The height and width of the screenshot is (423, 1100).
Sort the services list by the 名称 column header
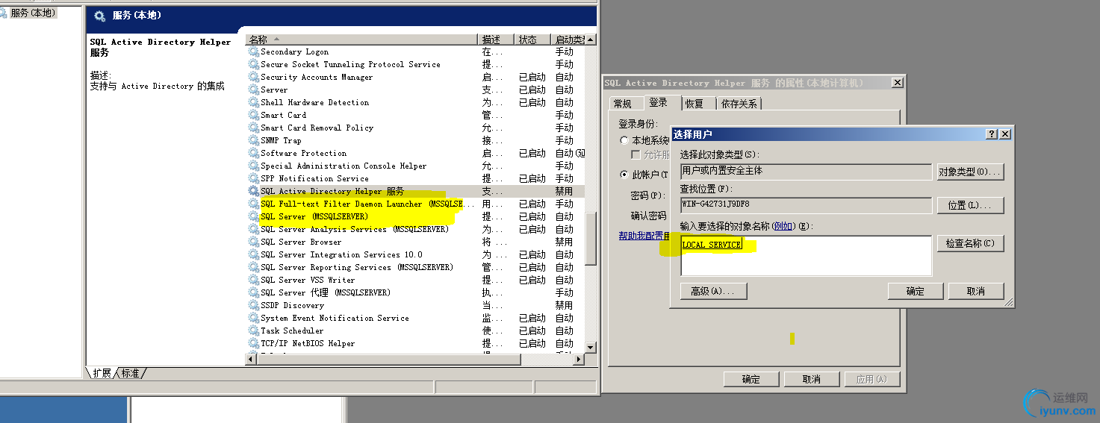click(361, 40)
